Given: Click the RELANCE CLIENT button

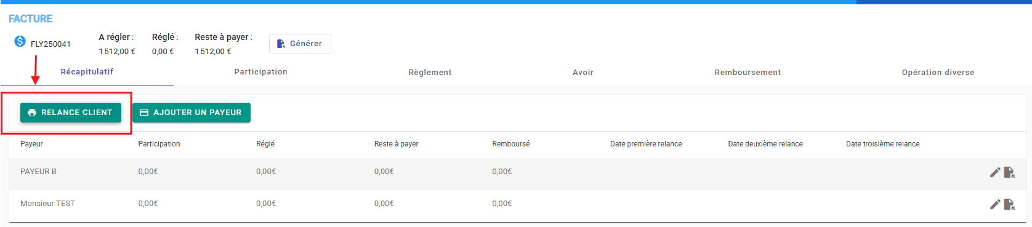Looking at the screenshot, I should pyautogui.click(x=71, y=113).
